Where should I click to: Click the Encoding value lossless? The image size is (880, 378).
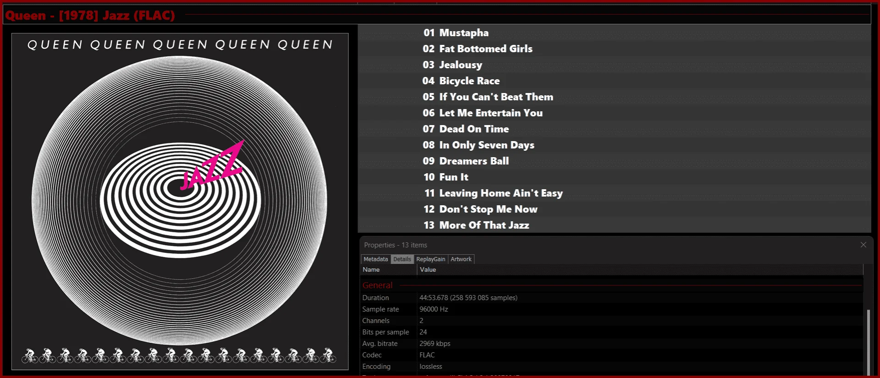pyautogui.click(x=431, y=367)
